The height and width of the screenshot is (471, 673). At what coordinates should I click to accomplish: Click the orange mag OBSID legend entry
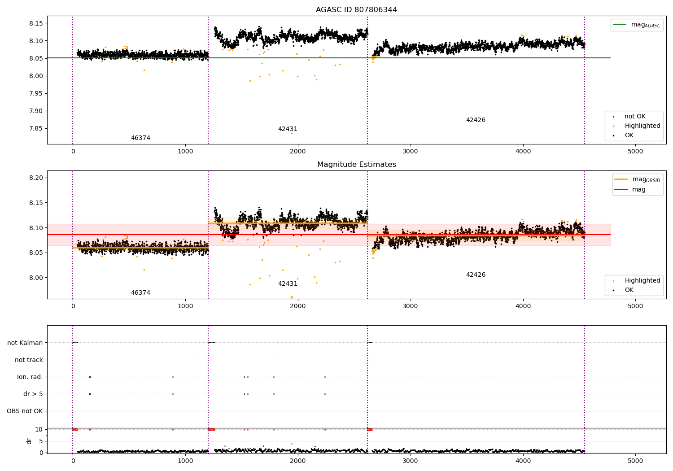637,179
